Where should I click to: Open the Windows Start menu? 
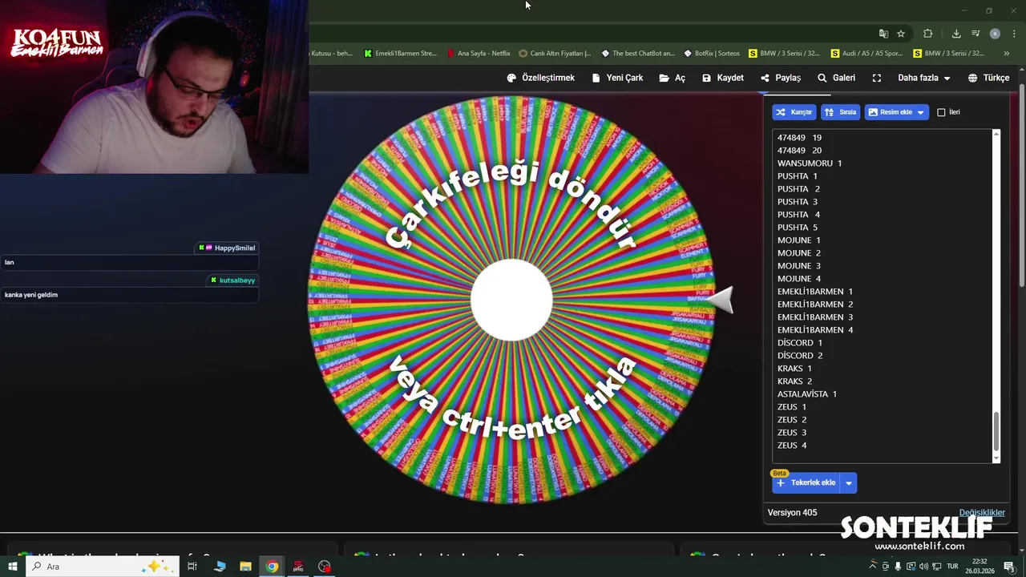coord(13,567)
